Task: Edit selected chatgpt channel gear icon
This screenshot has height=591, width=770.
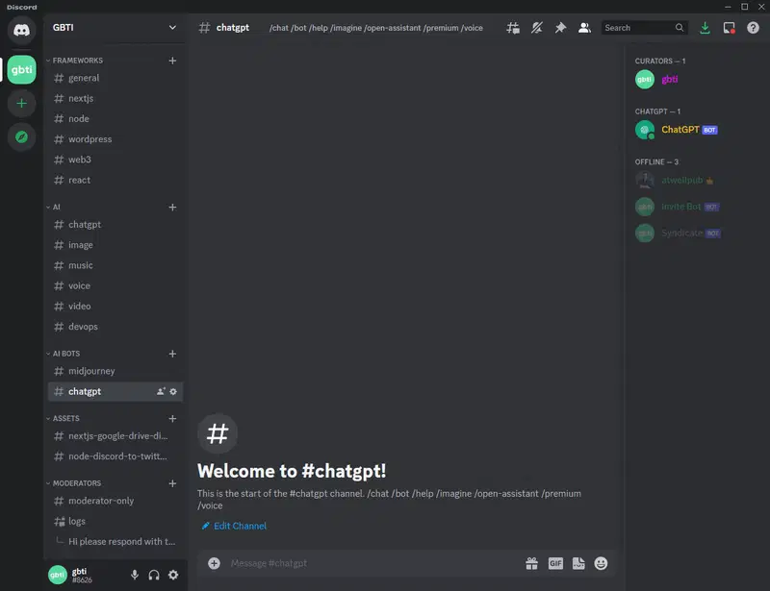Action: click(x=173, y=392)
